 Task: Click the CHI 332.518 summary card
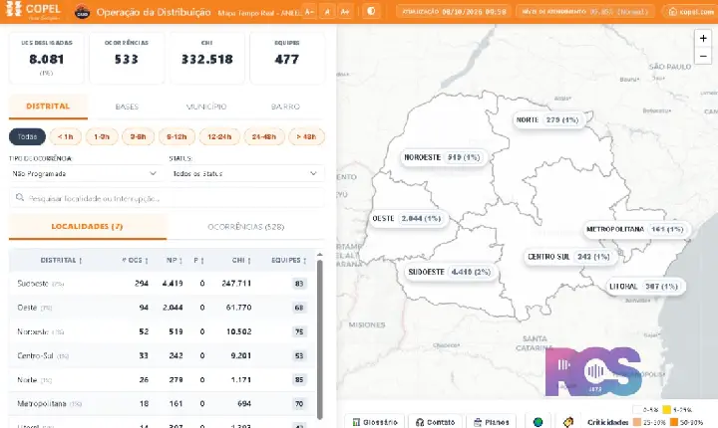tap(207, 58)
